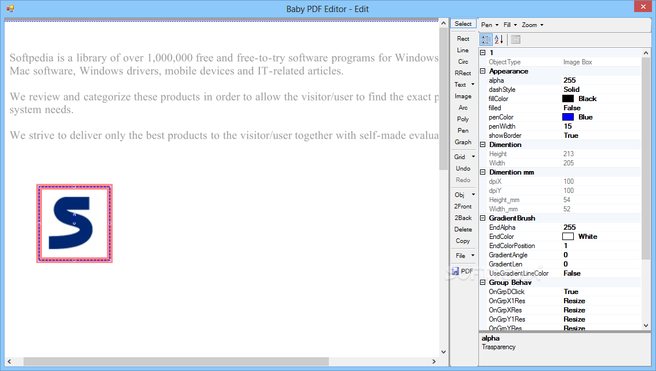This screenshot has width=656, height=371.
Task: Click the Delete button
Action: click(463, 229)
